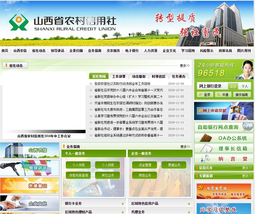Open the 比学习促整改 banner
Viewport: 255px width, 214px height.
(224, 209)
